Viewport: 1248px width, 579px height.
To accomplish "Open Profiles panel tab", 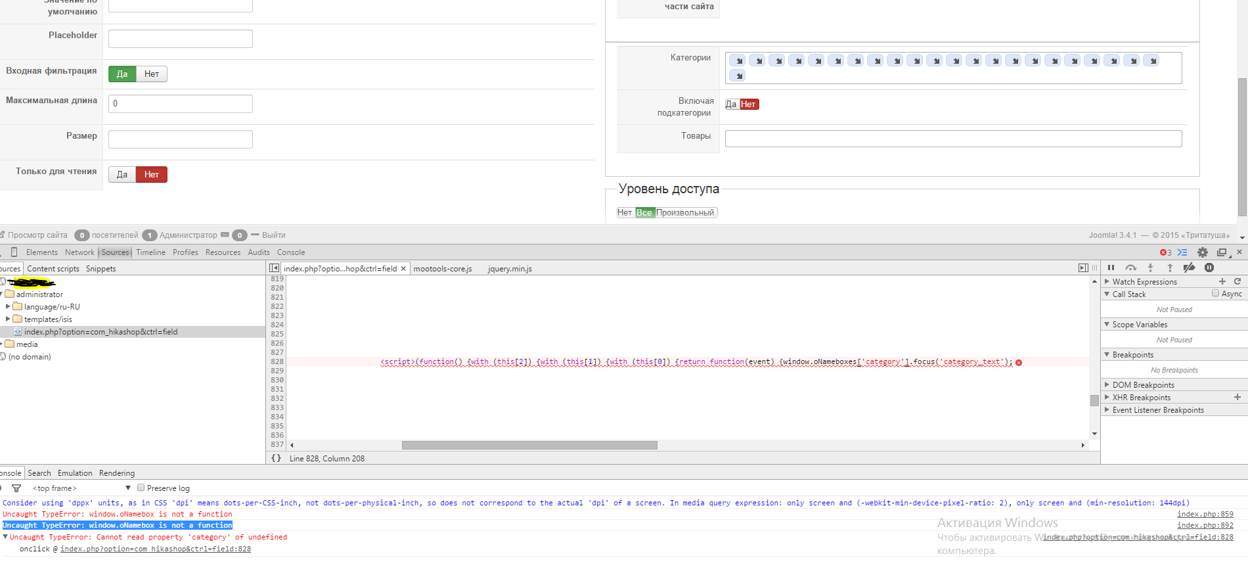I will pos(185,252).
